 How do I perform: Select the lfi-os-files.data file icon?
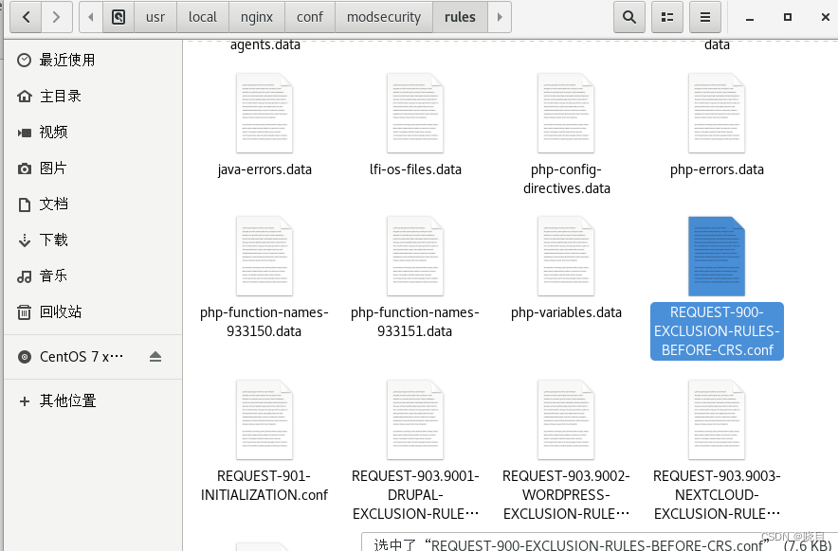click(415, 114)
